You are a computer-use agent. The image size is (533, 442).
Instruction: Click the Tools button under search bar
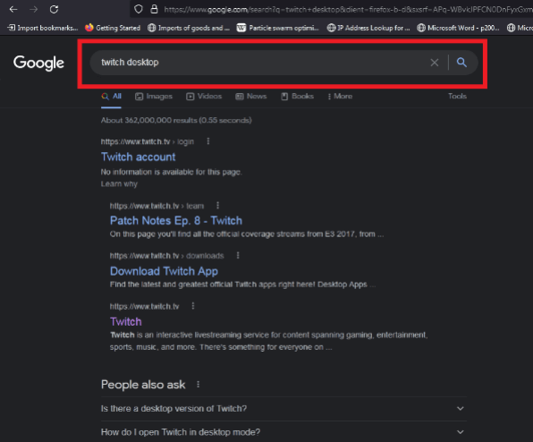[x=457, y=97]
